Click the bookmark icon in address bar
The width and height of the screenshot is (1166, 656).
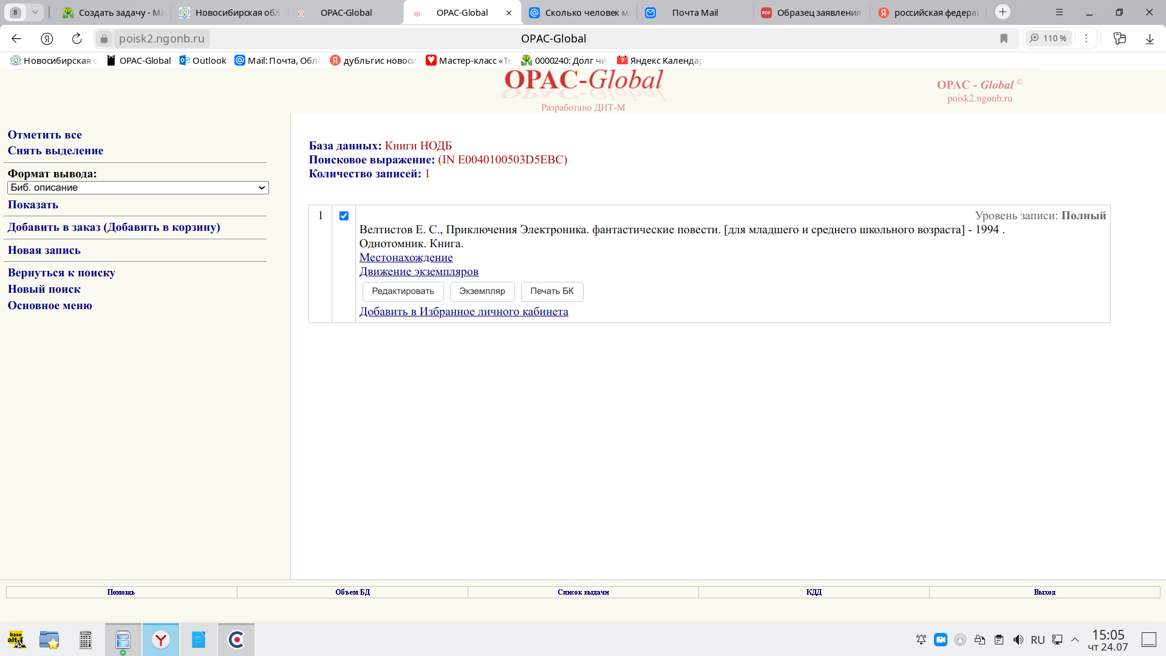click(x=1004, y=39)
